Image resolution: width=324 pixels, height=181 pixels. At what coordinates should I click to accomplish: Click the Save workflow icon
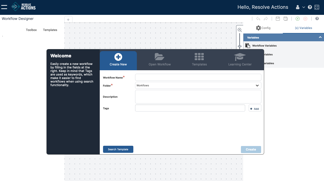278,19
